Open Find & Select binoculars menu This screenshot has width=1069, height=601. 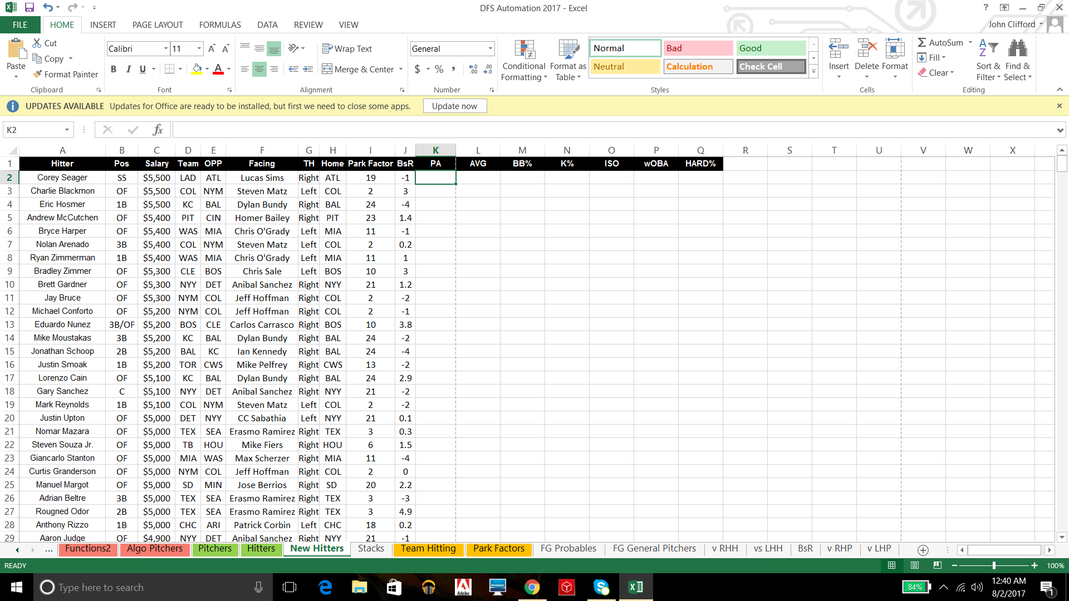tap(1018, 61)
